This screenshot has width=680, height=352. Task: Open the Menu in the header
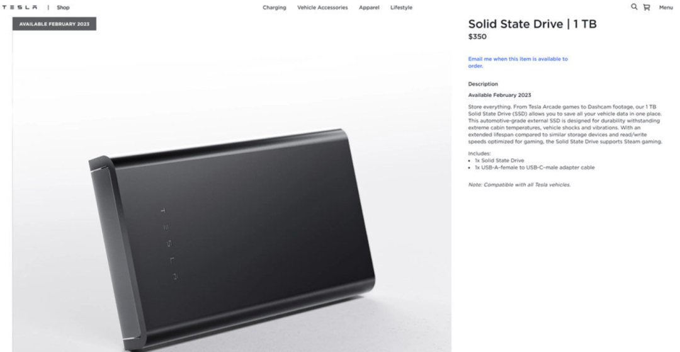[666, 8]
